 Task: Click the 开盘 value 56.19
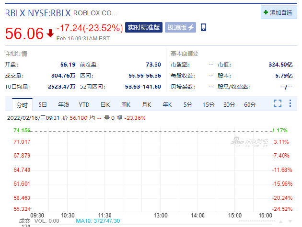tap(68, 65)
